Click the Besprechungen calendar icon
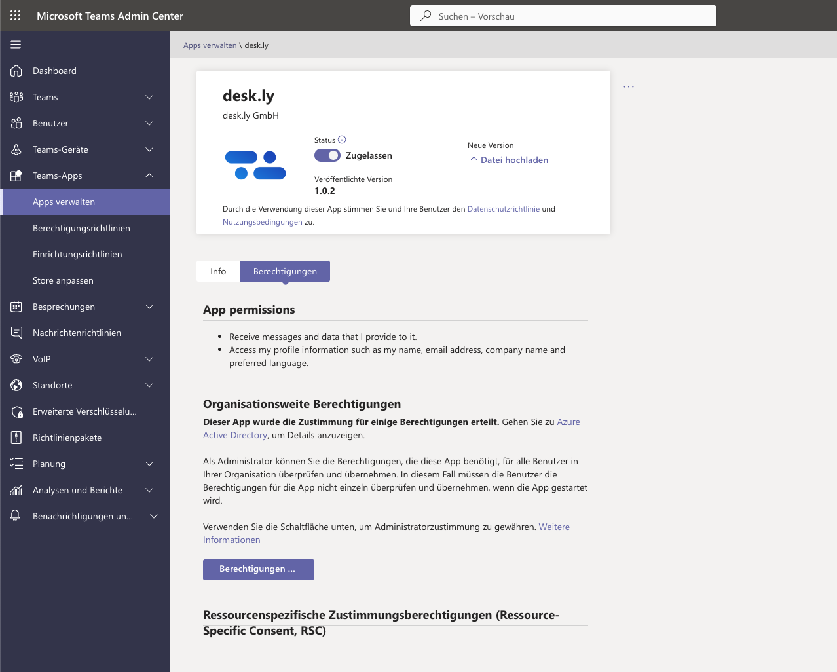837x672 pixels. [16, 307]
